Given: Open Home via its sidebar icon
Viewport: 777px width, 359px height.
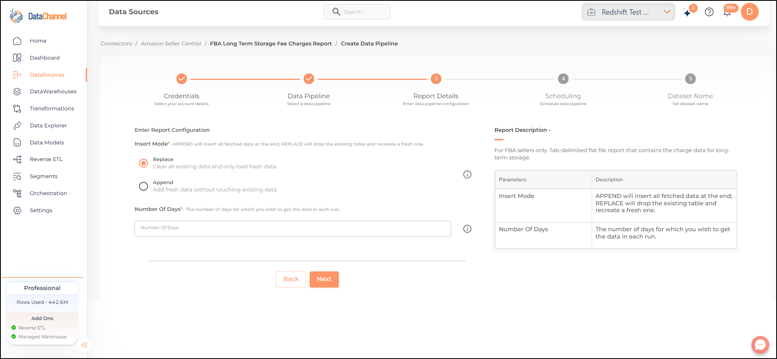Looking at the screenshot, I should [17, 41].
